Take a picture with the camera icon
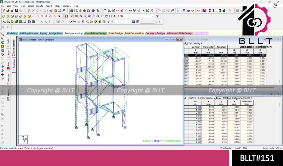Viewport: 283px width, 166px height. pos(84,11)
